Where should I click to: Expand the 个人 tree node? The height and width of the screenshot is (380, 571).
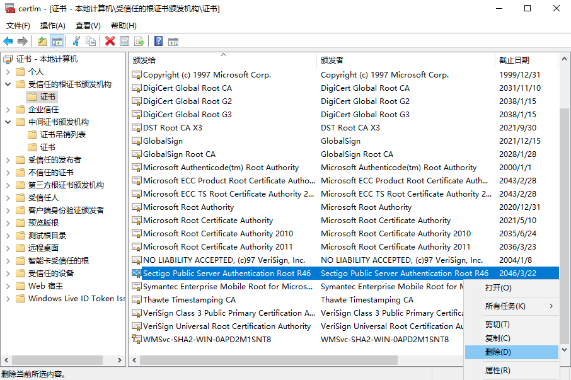pos(8,72)
